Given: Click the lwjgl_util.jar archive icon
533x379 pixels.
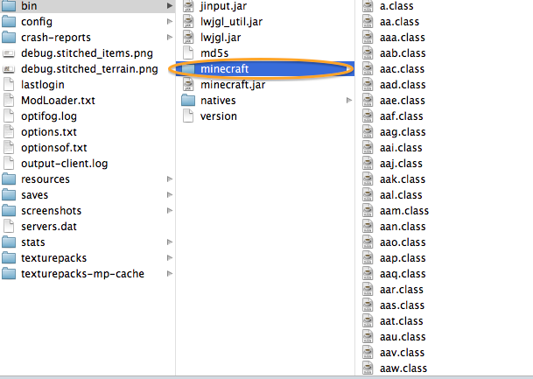Looking at the screenshot, I should (x=188, y=22).
